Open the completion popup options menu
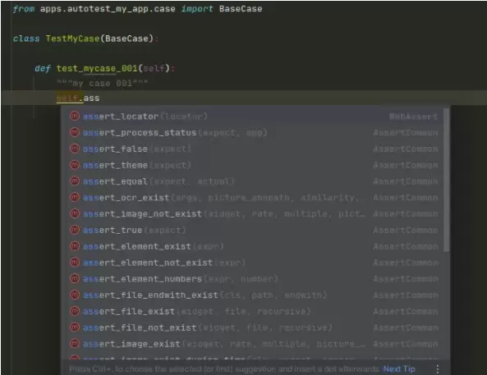The image size is (487, 375). click(437, 368)
